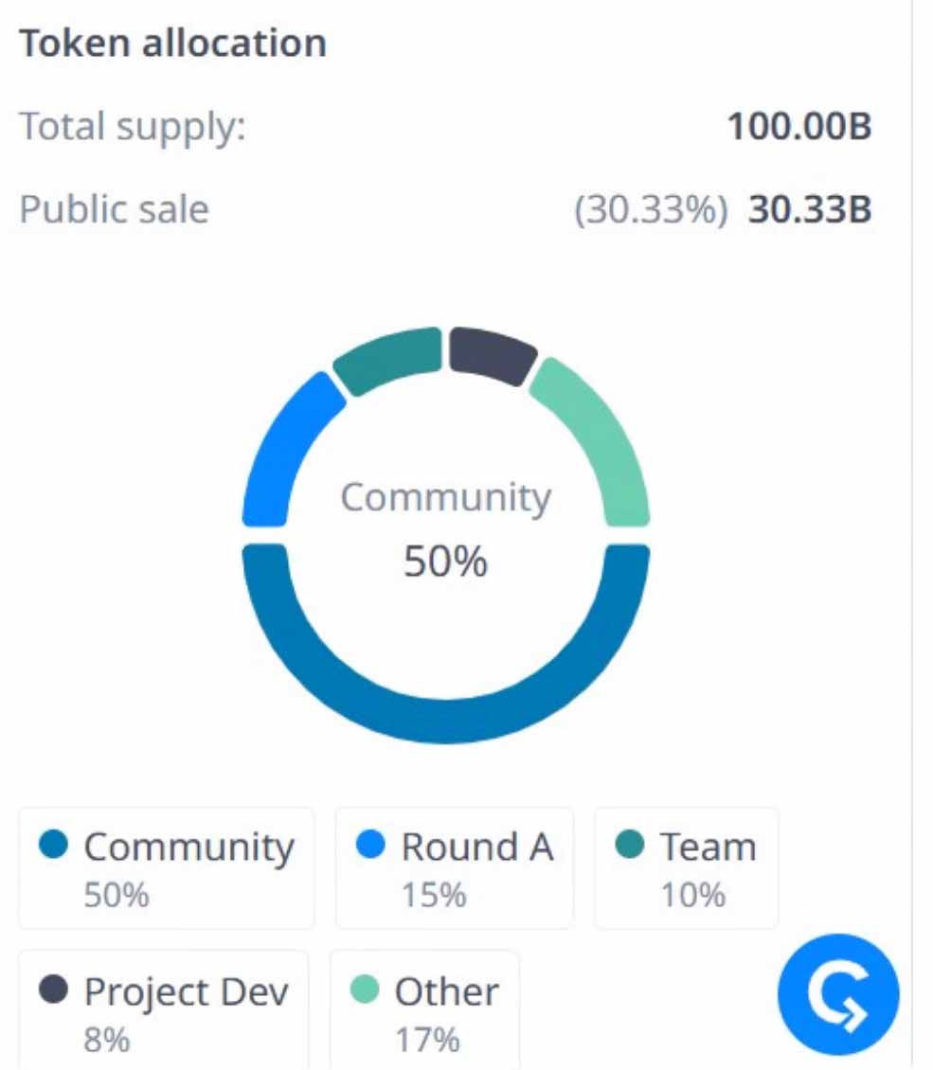Click the Team legend color dot
933x1070 pixels.
[630, 844]
